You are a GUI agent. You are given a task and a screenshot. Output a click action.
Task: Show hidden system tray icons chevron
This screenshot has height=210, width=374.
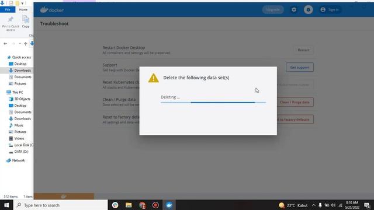pos(314,205)
